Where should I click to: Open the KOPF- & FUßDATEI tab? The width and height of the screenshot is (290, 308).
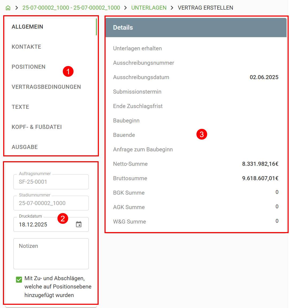37,127
